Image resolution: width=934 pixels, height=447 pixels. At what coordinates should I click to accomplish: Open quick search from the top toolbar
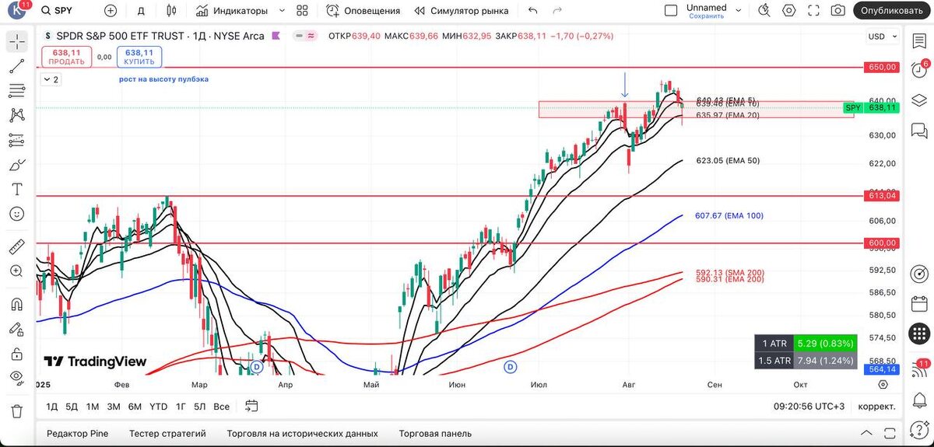[x=765, y=11]
